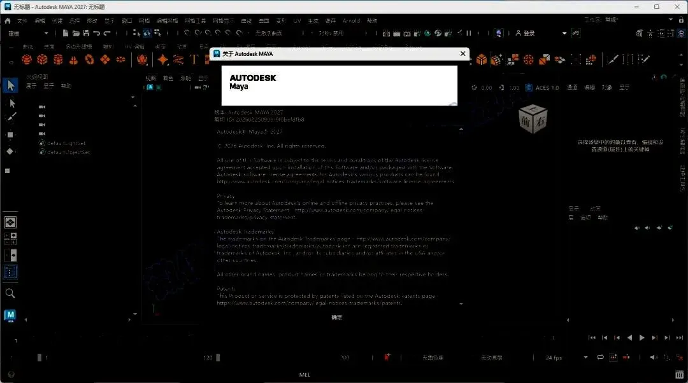Click the view cube in viewport
The height and width of the screenshot is (383, 688).
pyautogui.click(x=533, y=119)
